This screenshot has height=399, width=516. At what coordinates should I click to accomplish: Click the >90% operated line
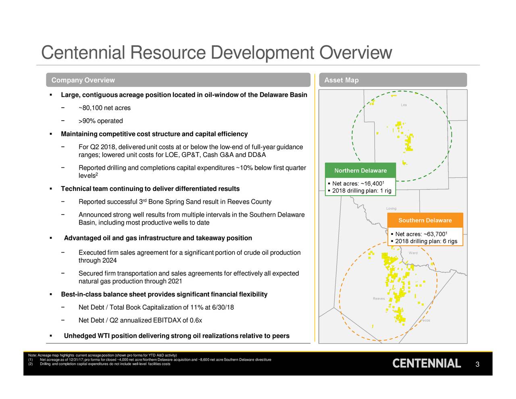pyautogui.click(x=101, y=121)
